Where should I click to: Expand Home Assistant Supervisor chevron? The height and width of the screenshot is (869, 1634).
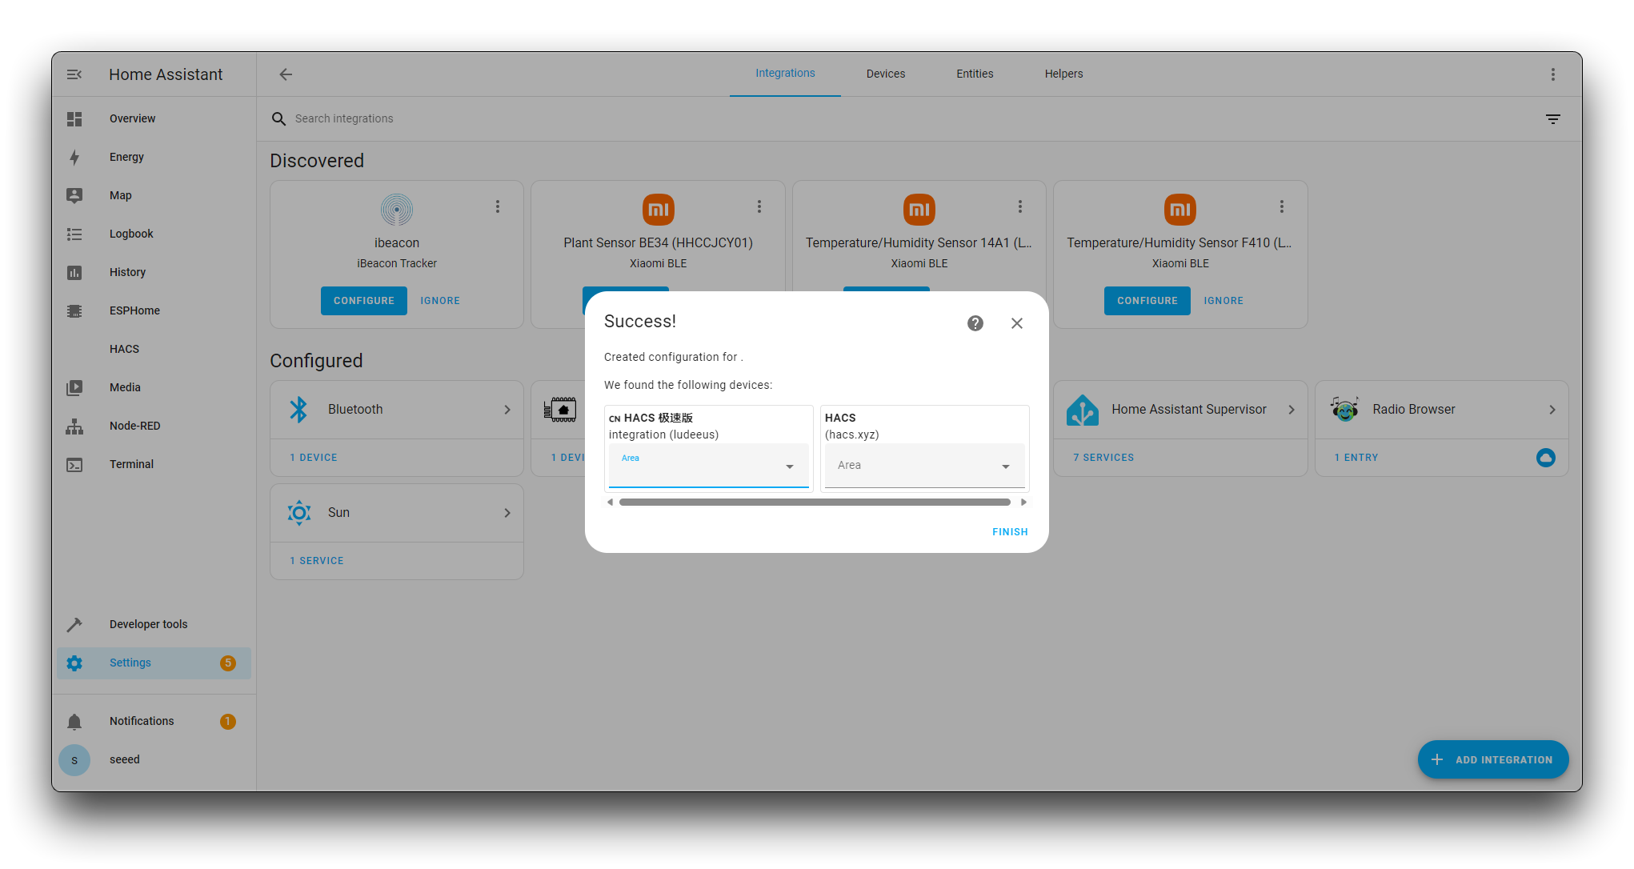[1291, 409]
